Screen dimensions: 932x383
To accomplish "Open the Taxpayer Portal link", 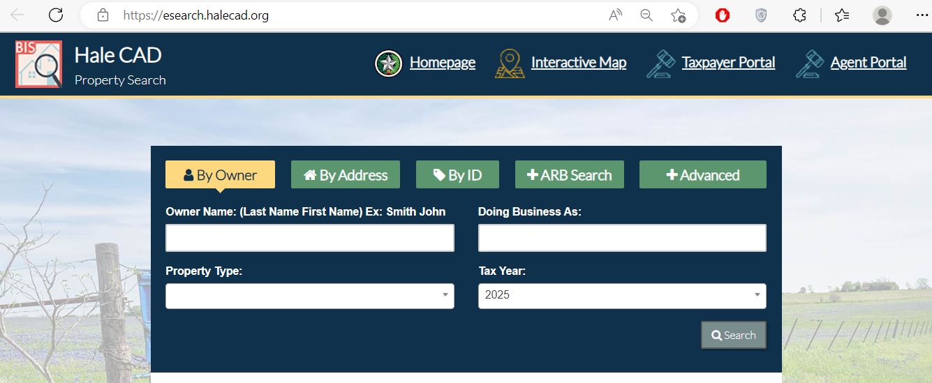I will click(x=728, y=63).
